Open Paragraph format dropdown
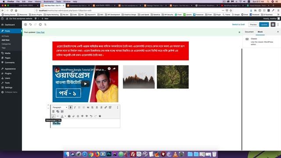This screenshot has width=281, height=158. [x=60, y=107]
